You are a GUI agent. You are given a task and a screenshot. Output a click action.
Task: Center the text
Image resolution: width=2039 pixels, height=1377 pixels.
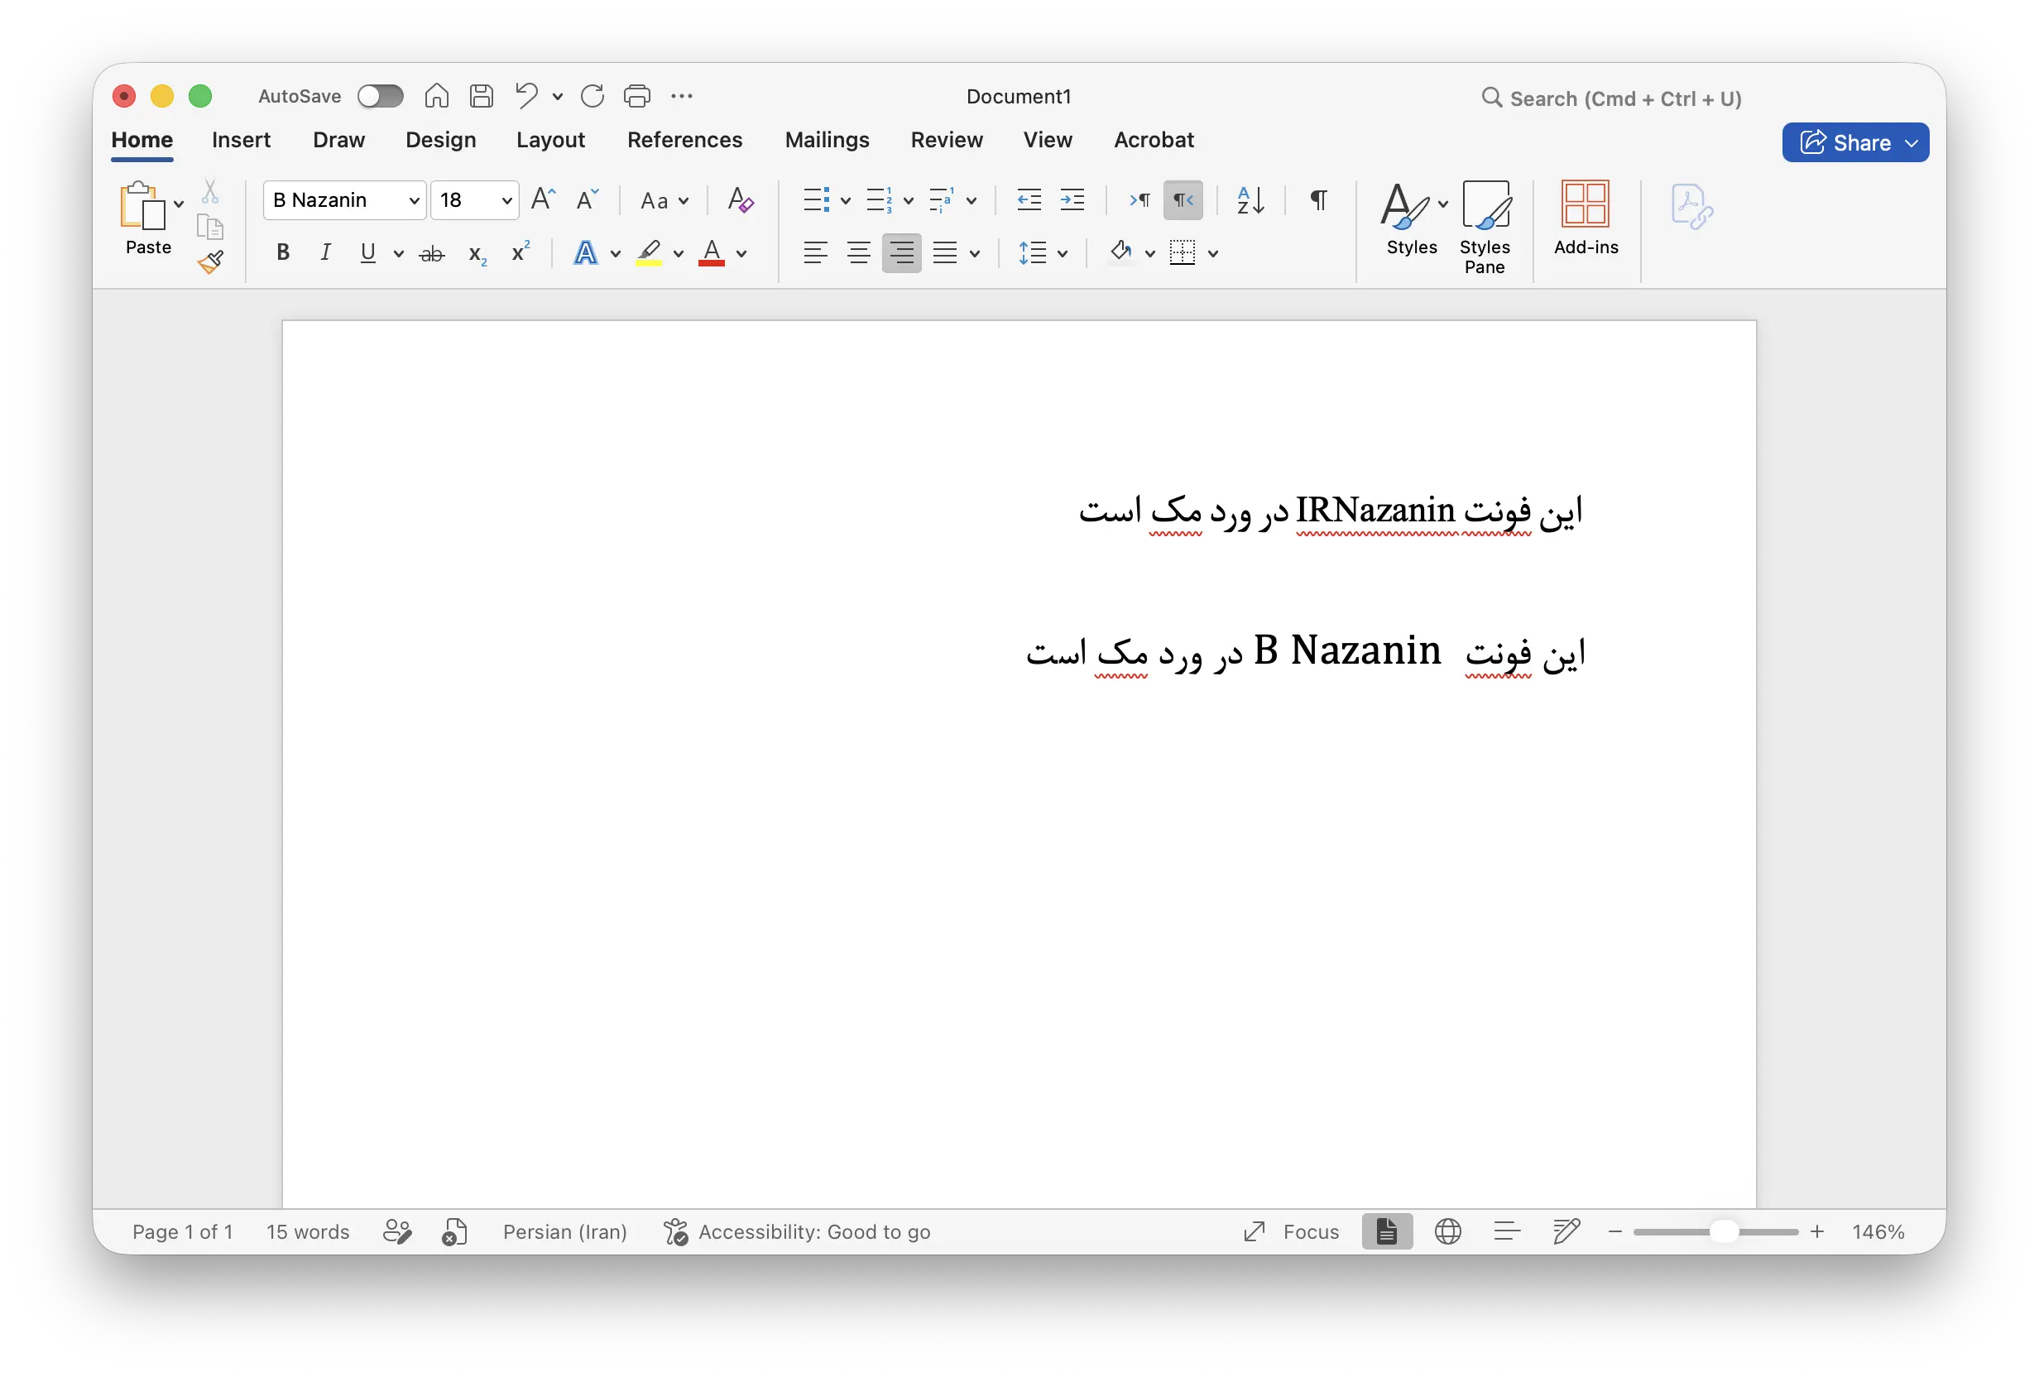click(x=858, y=253)
